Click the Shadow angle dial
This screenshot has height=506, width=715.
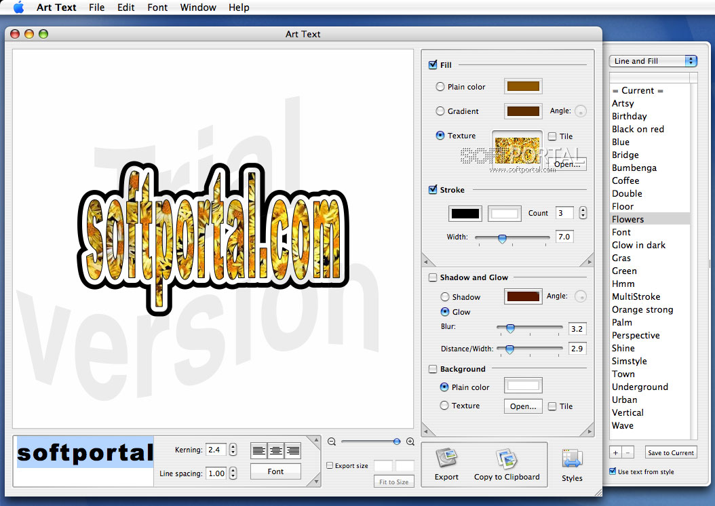point(581,296)
